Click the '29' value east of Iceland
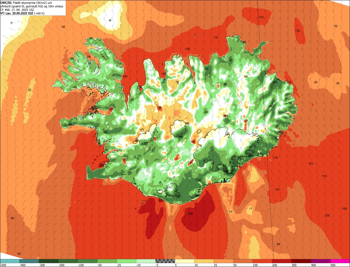350x267 pixels. pos(316,82)
